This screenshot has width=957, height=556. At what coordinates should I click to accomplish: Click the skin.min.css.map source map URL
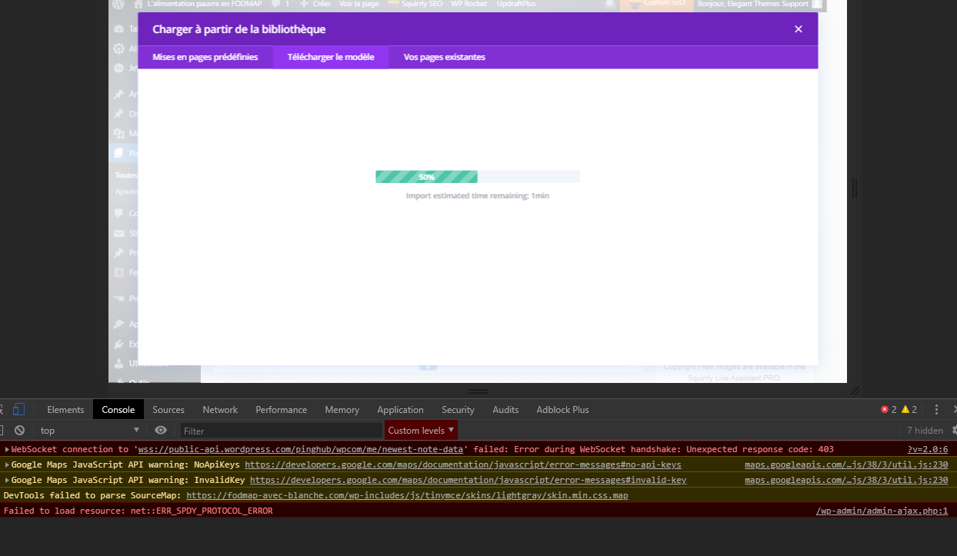pyautogui.click(x=406, y=495)
